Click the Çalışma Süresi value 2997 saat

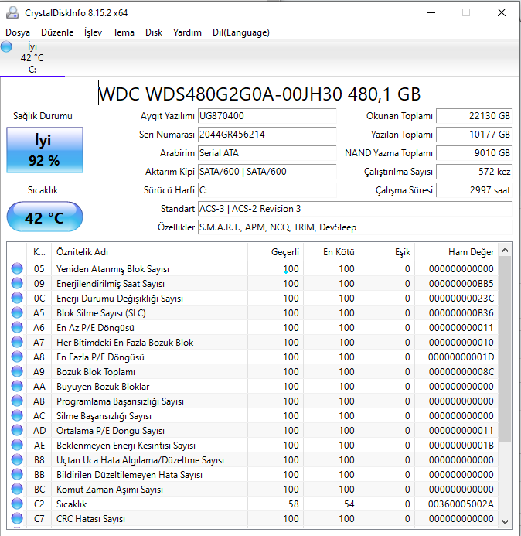coord(475,190)
